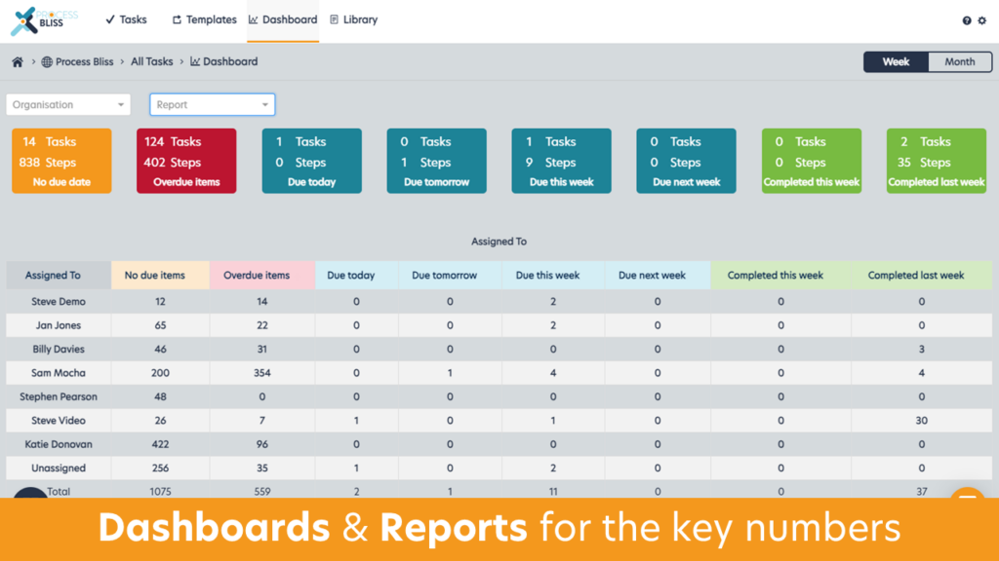Image resolution: width=999 pixels, height=561 pixels.
Task: Open the orange chat bubble icon
Action: pos(967,494)
